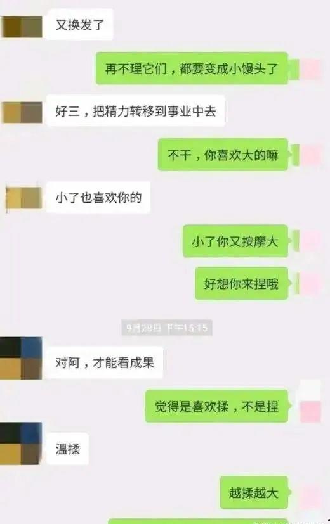Tap the avatar beside '又换发了'
Screen dimensions: 330x524
22,27
